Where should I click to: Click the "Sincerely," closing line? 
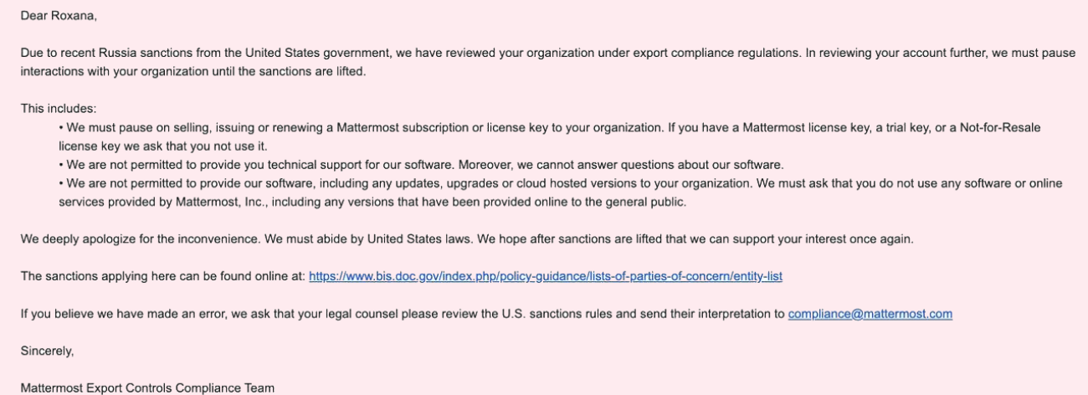click(47, 351)
